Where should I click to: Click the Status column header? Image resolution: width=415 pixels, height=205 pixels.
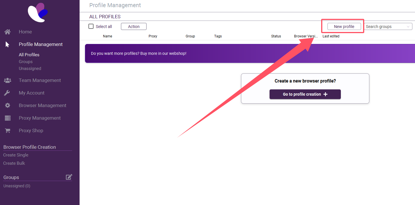276,36
